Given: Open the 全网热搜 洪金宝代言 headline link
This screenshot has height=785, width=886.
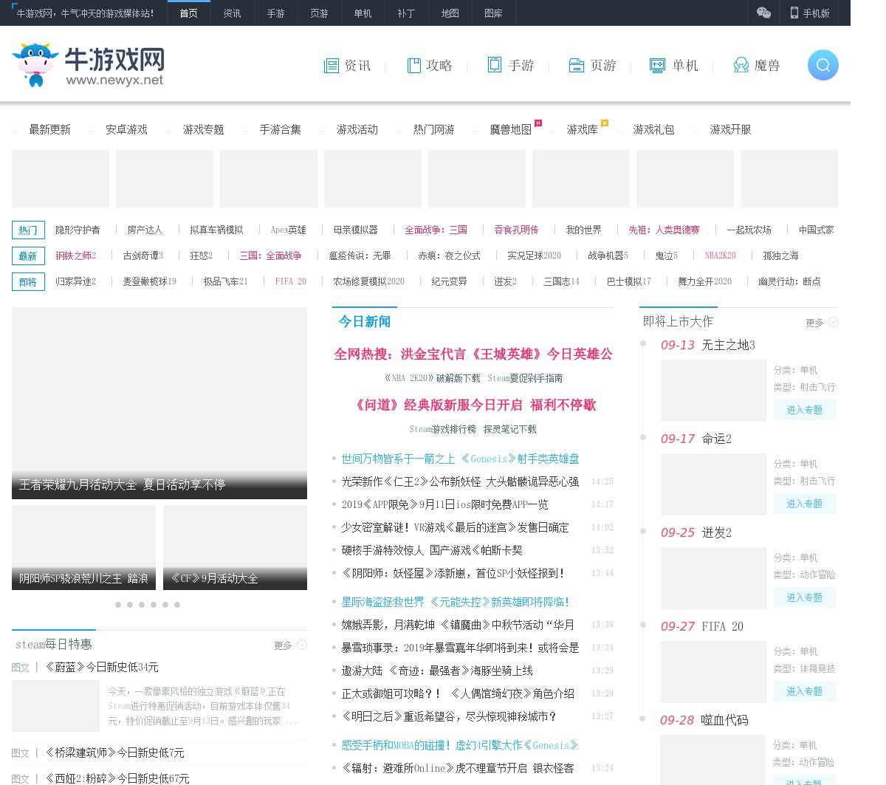Looking at the screenshot, I should tap(473, 354).
